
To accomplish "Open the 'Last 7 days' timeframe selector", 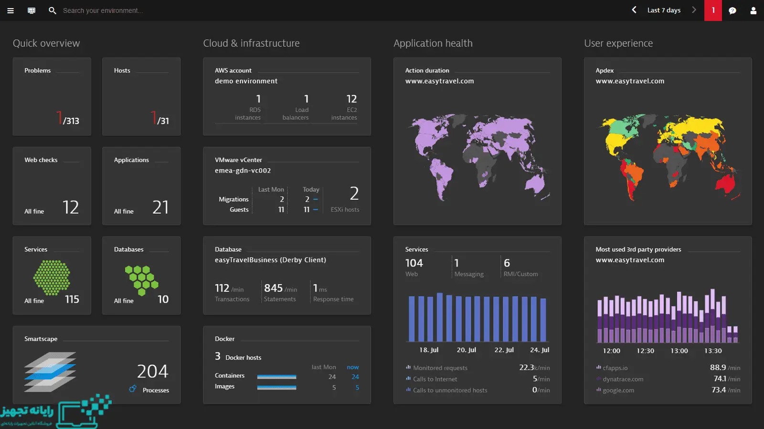I will (664, 10).
